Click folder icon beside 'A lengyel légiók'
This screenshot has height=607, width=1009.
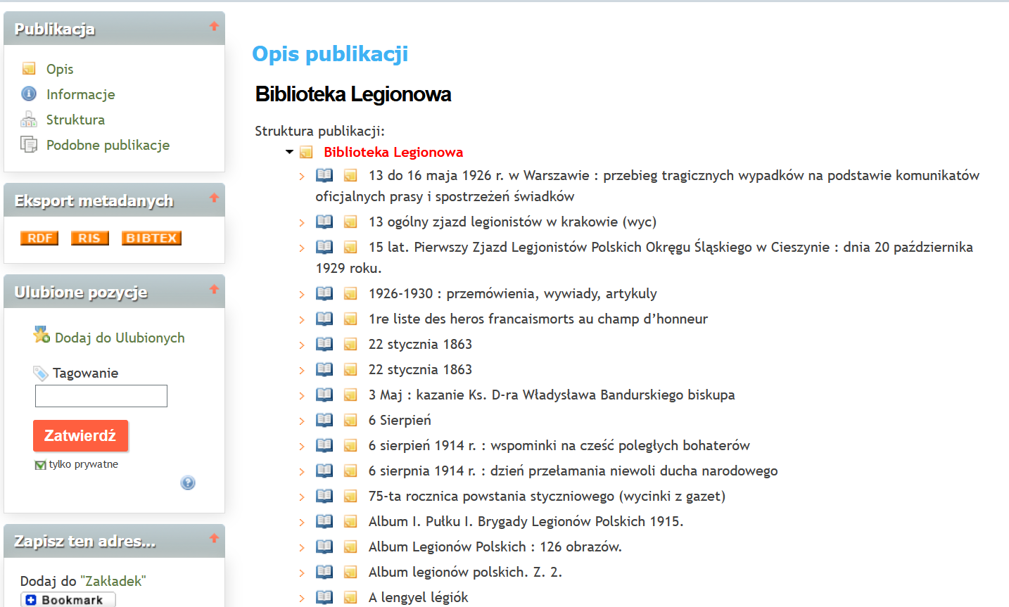(350, 598)
